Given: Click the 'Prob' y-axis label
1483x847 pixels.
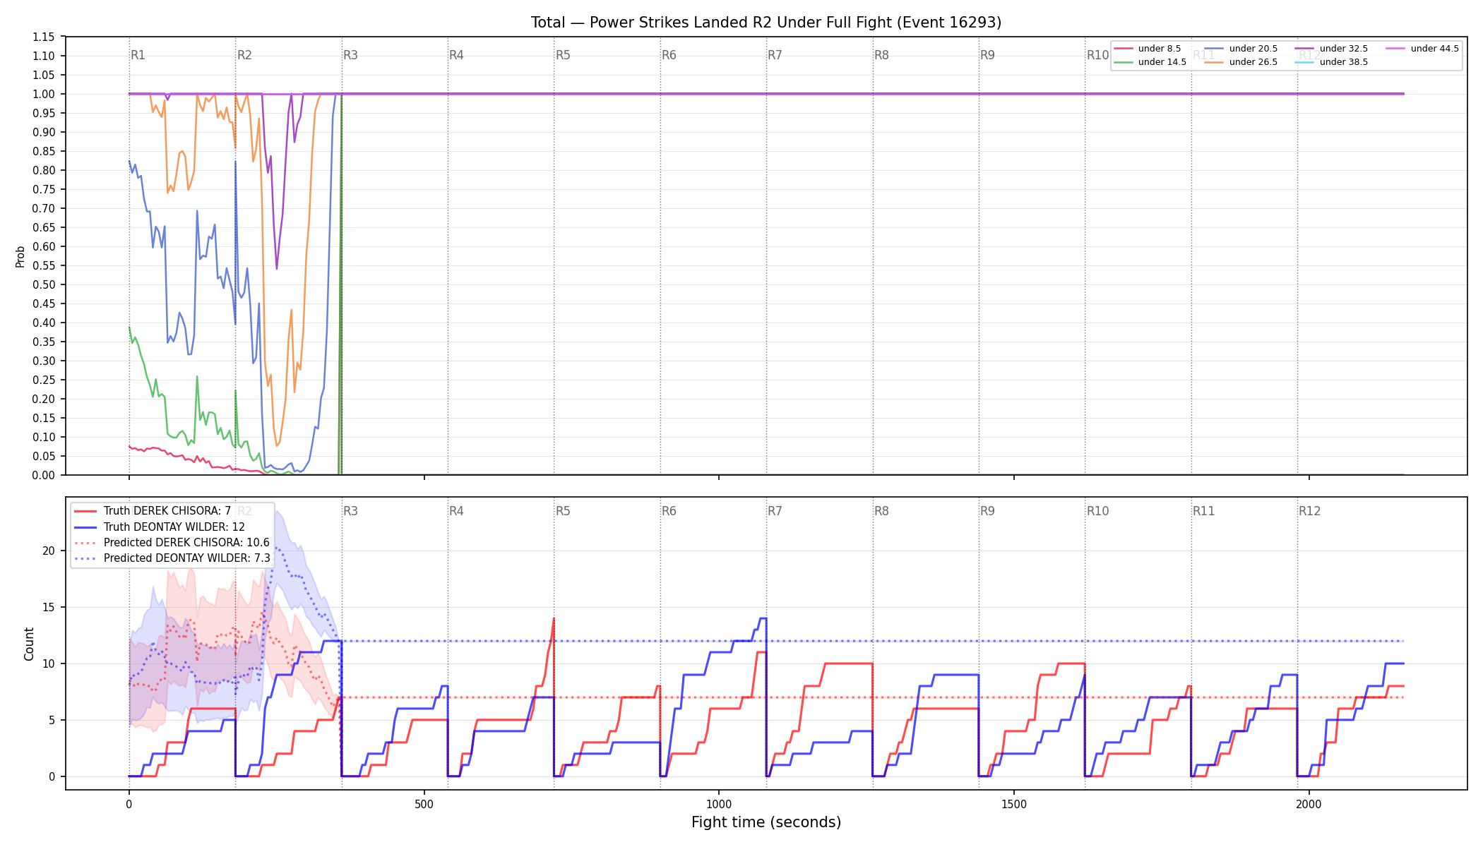Looking at the screenshot, I should point(20,256).
